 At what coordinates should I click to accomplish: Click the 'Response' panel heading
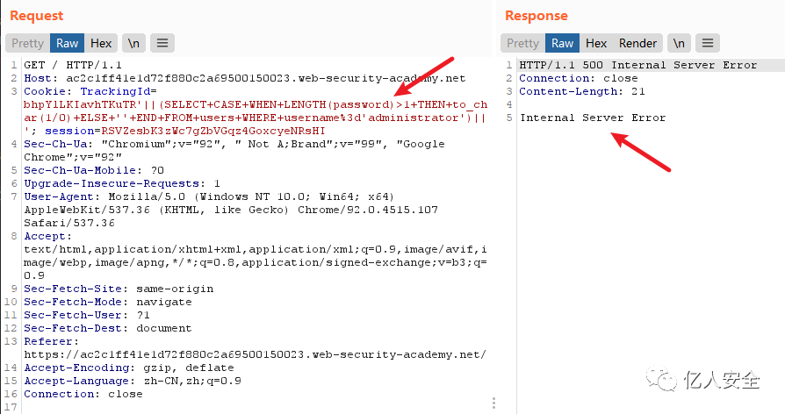537,16
